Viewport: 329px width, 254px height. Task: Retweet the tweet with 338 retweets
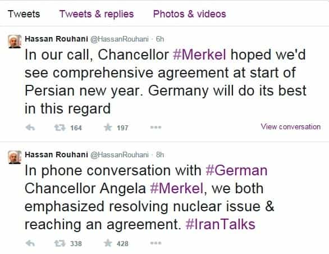click(x=60, y=243)
